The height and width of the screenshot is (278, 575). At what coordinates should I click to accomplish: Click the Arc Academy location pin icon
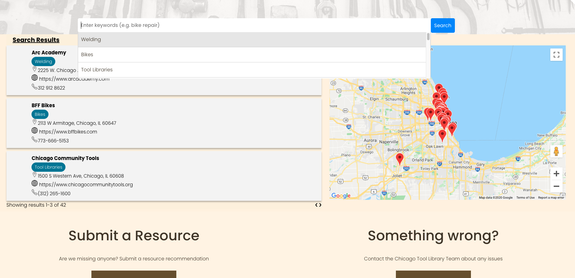pos(35,69)
